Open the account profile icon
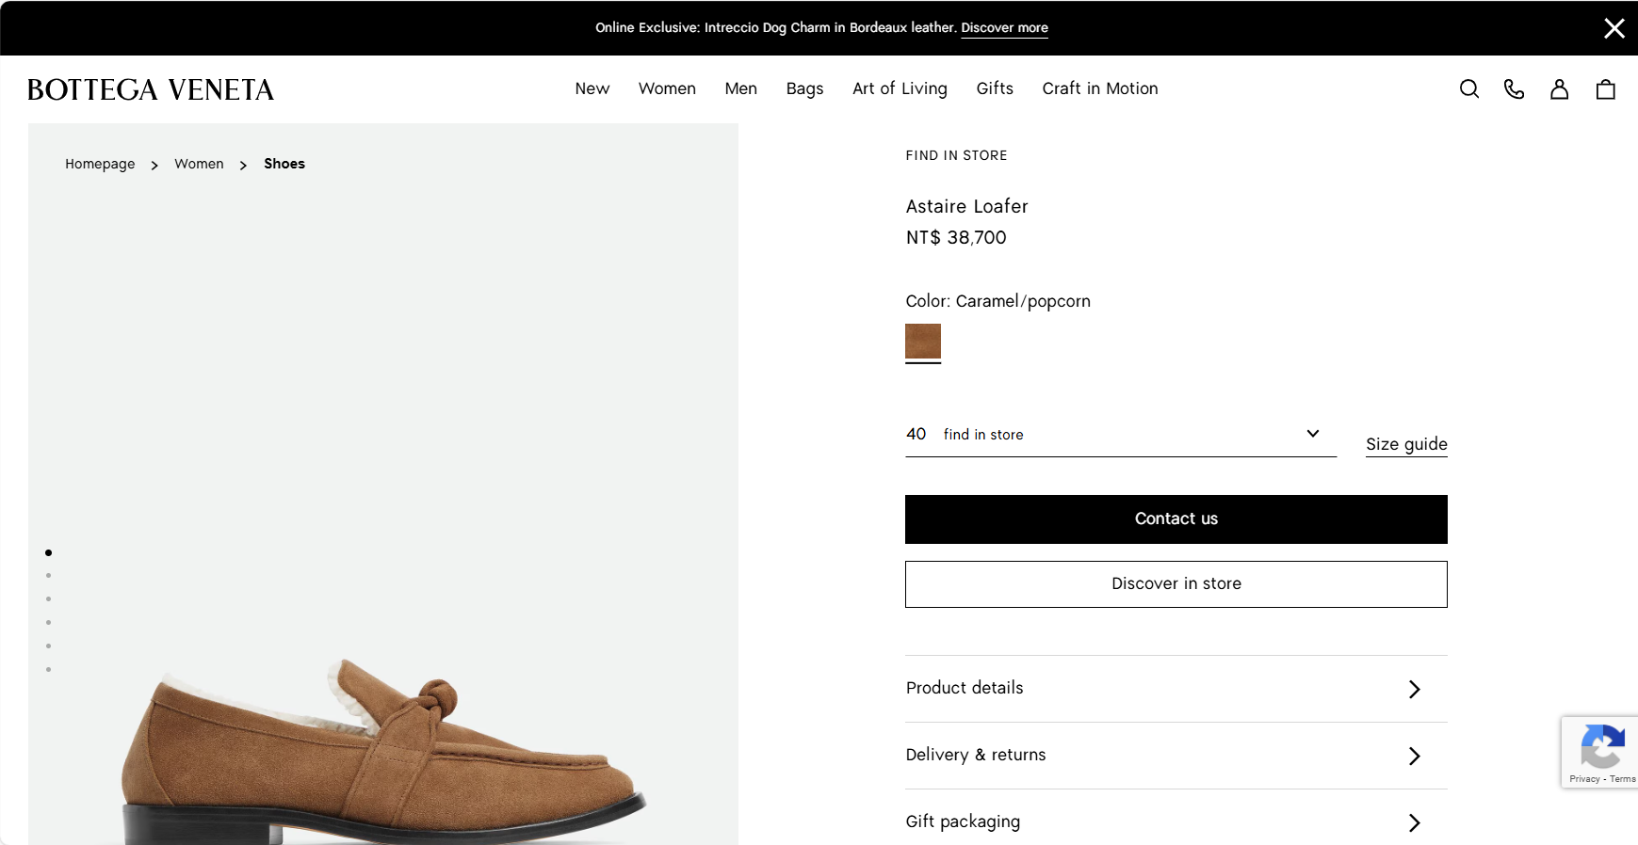The height and width of the screenshot is (845, 1638). pyautogui.click(x=1559, y=89)
